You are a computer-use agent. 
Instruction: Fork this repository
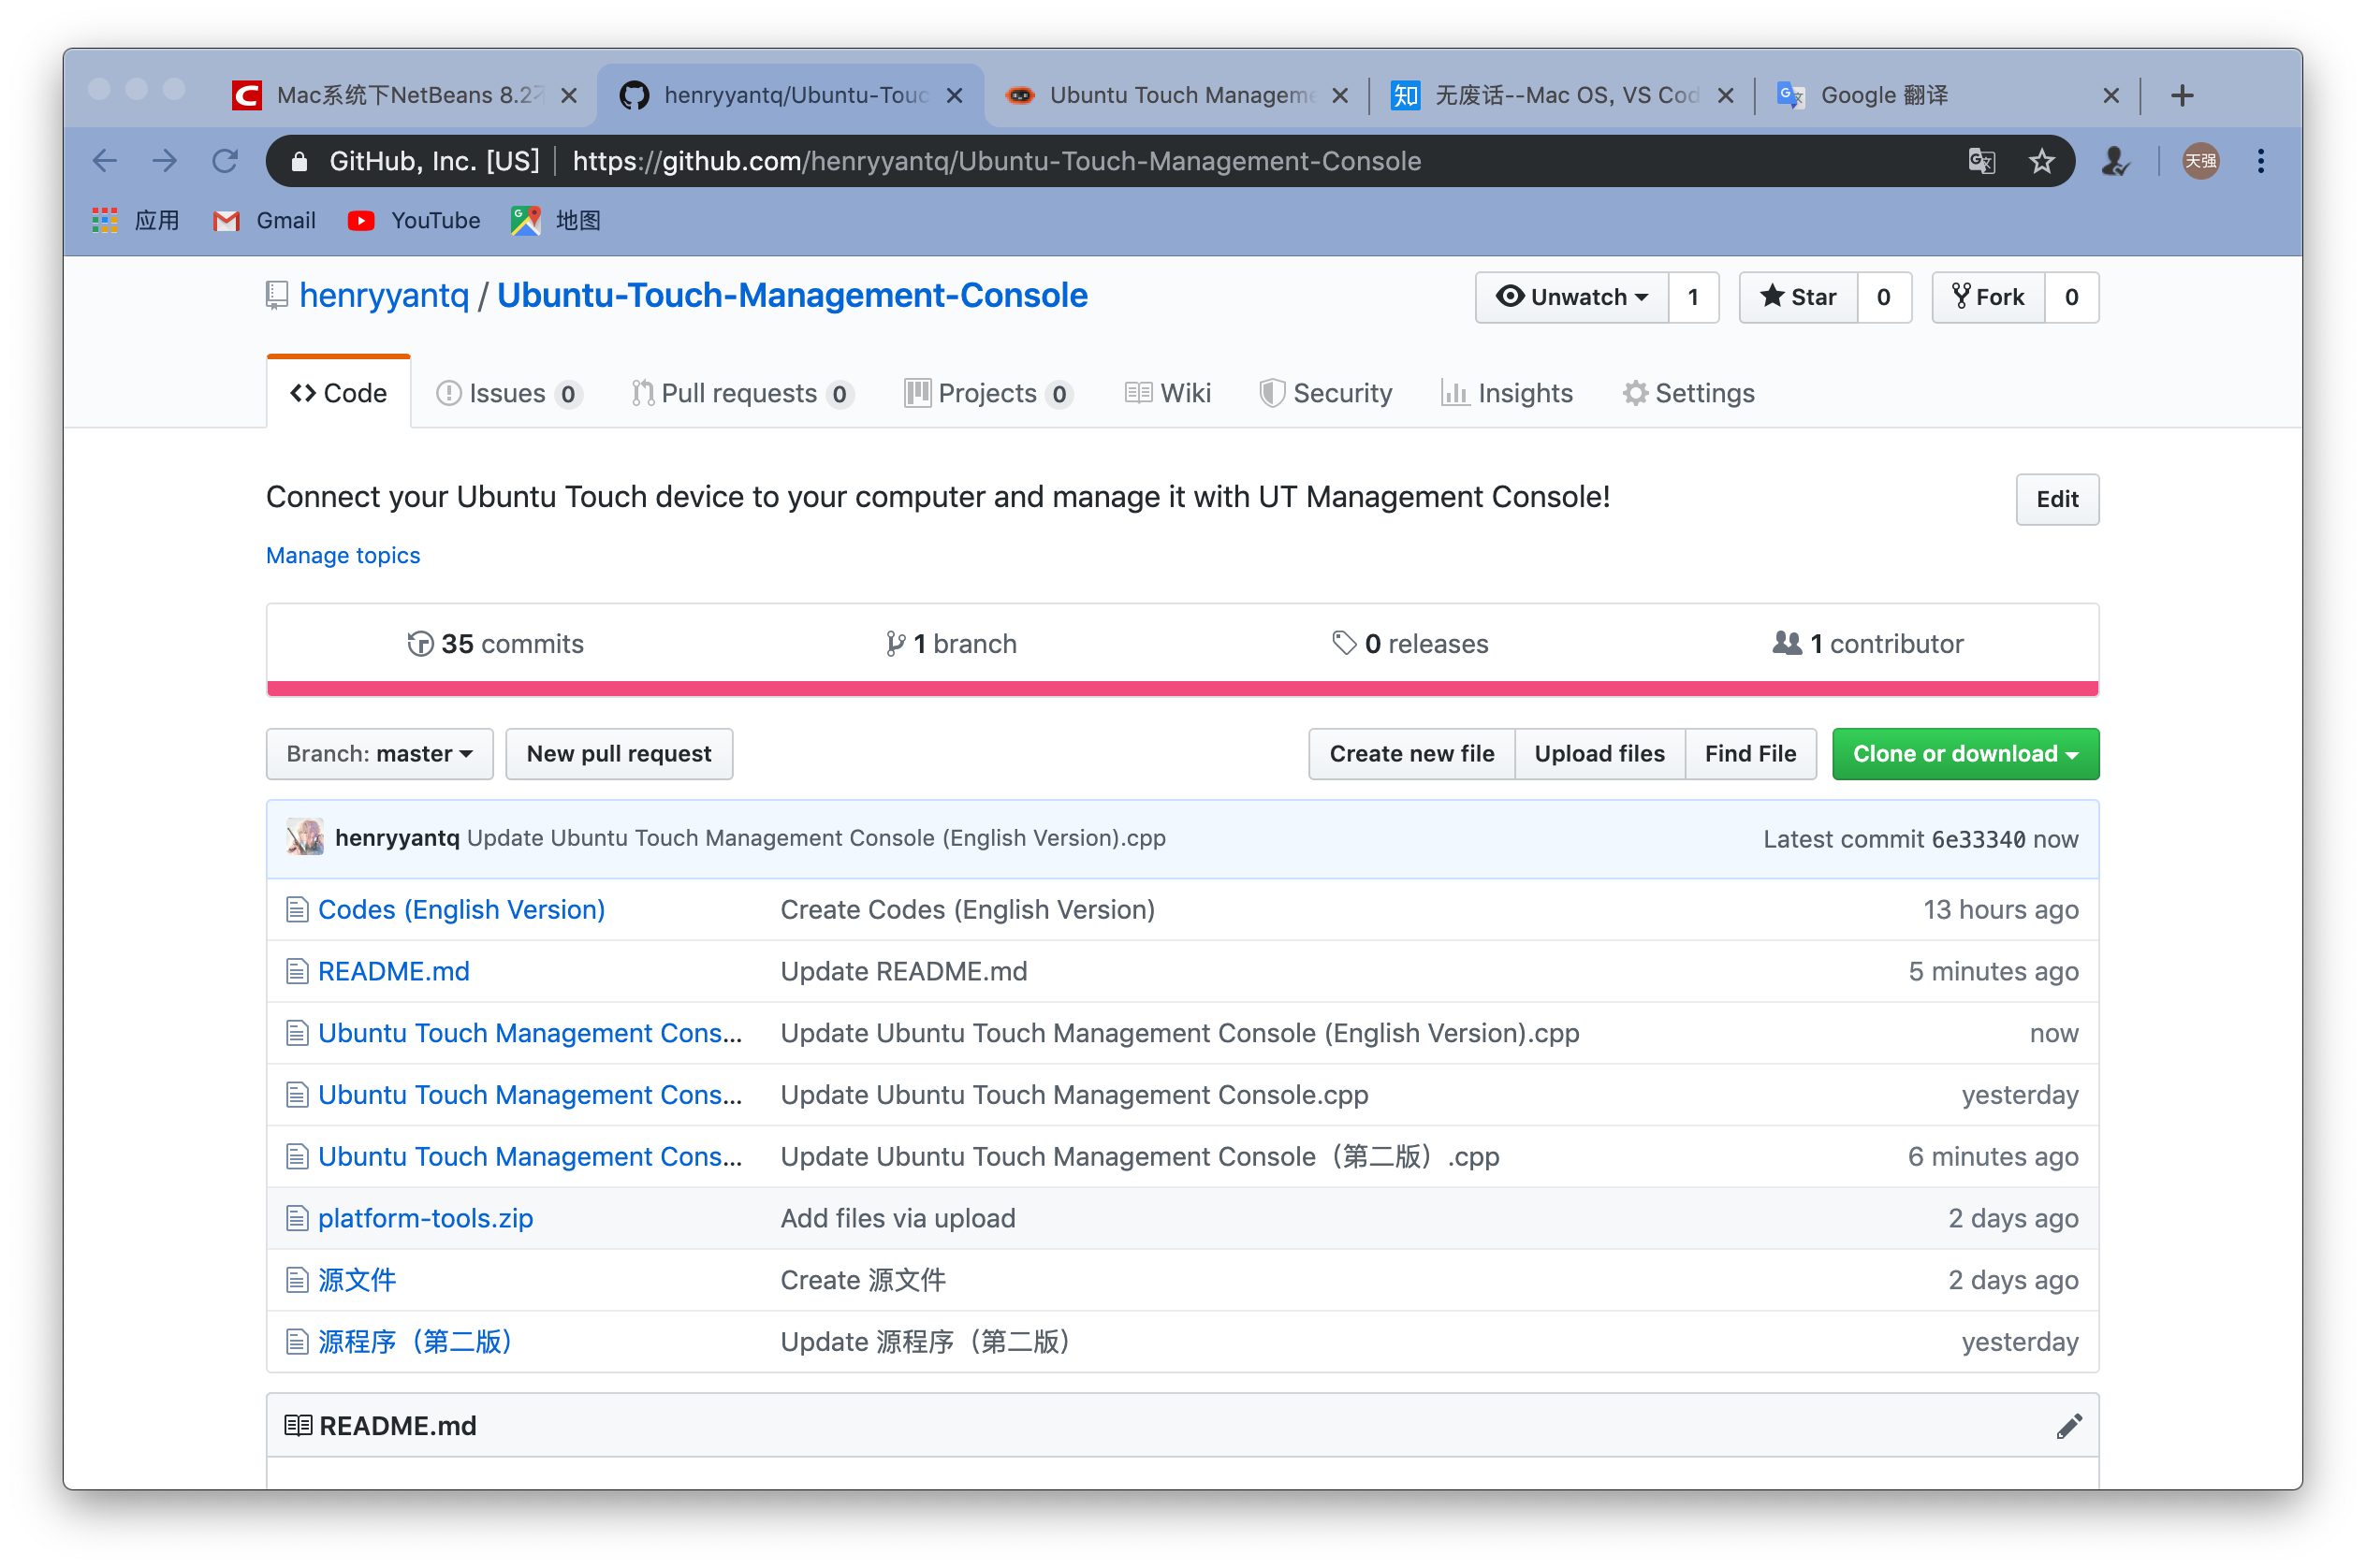click(1987, 297)
